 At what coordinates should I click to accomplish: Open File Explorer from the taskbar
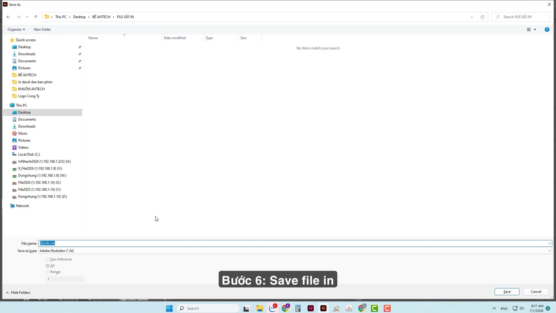pyautogui.click(x=259, y=308)
